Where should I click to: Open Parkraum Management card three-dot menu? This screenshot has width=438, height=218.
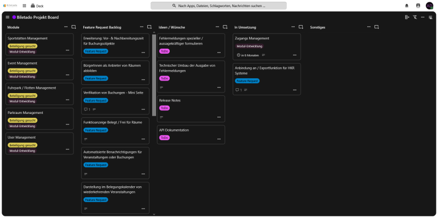[67, 125]
